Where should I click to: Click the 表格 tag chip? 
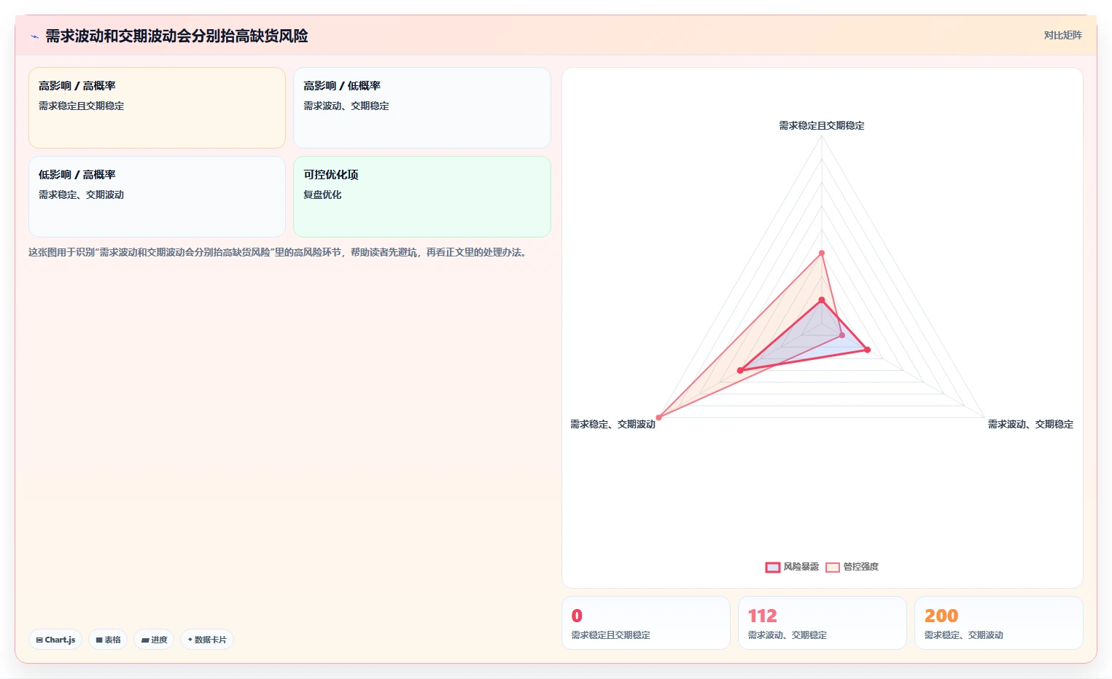(x=108, y=640)
